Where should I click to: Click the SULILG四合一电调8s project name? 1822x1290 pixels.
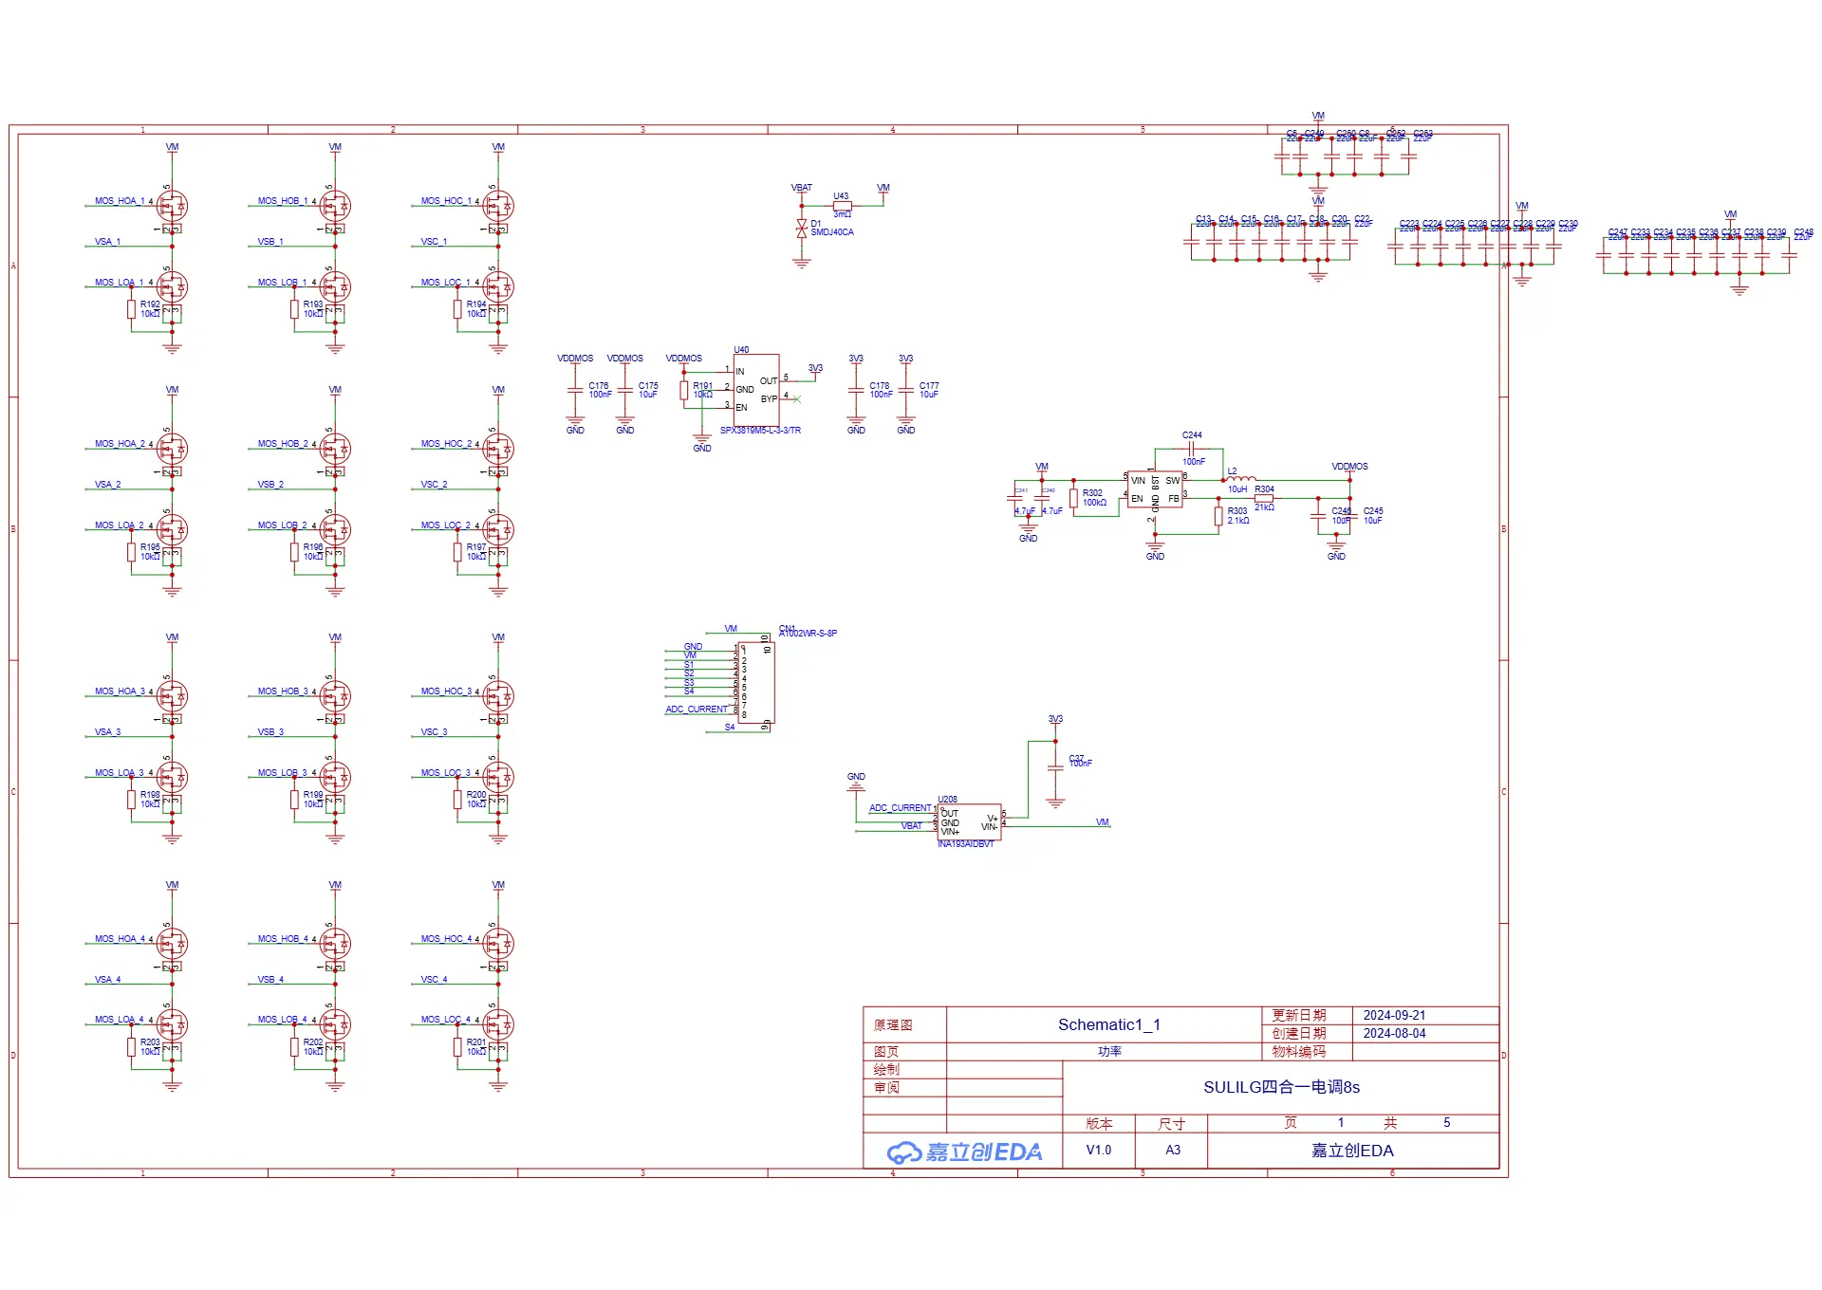point(1281,1087)
